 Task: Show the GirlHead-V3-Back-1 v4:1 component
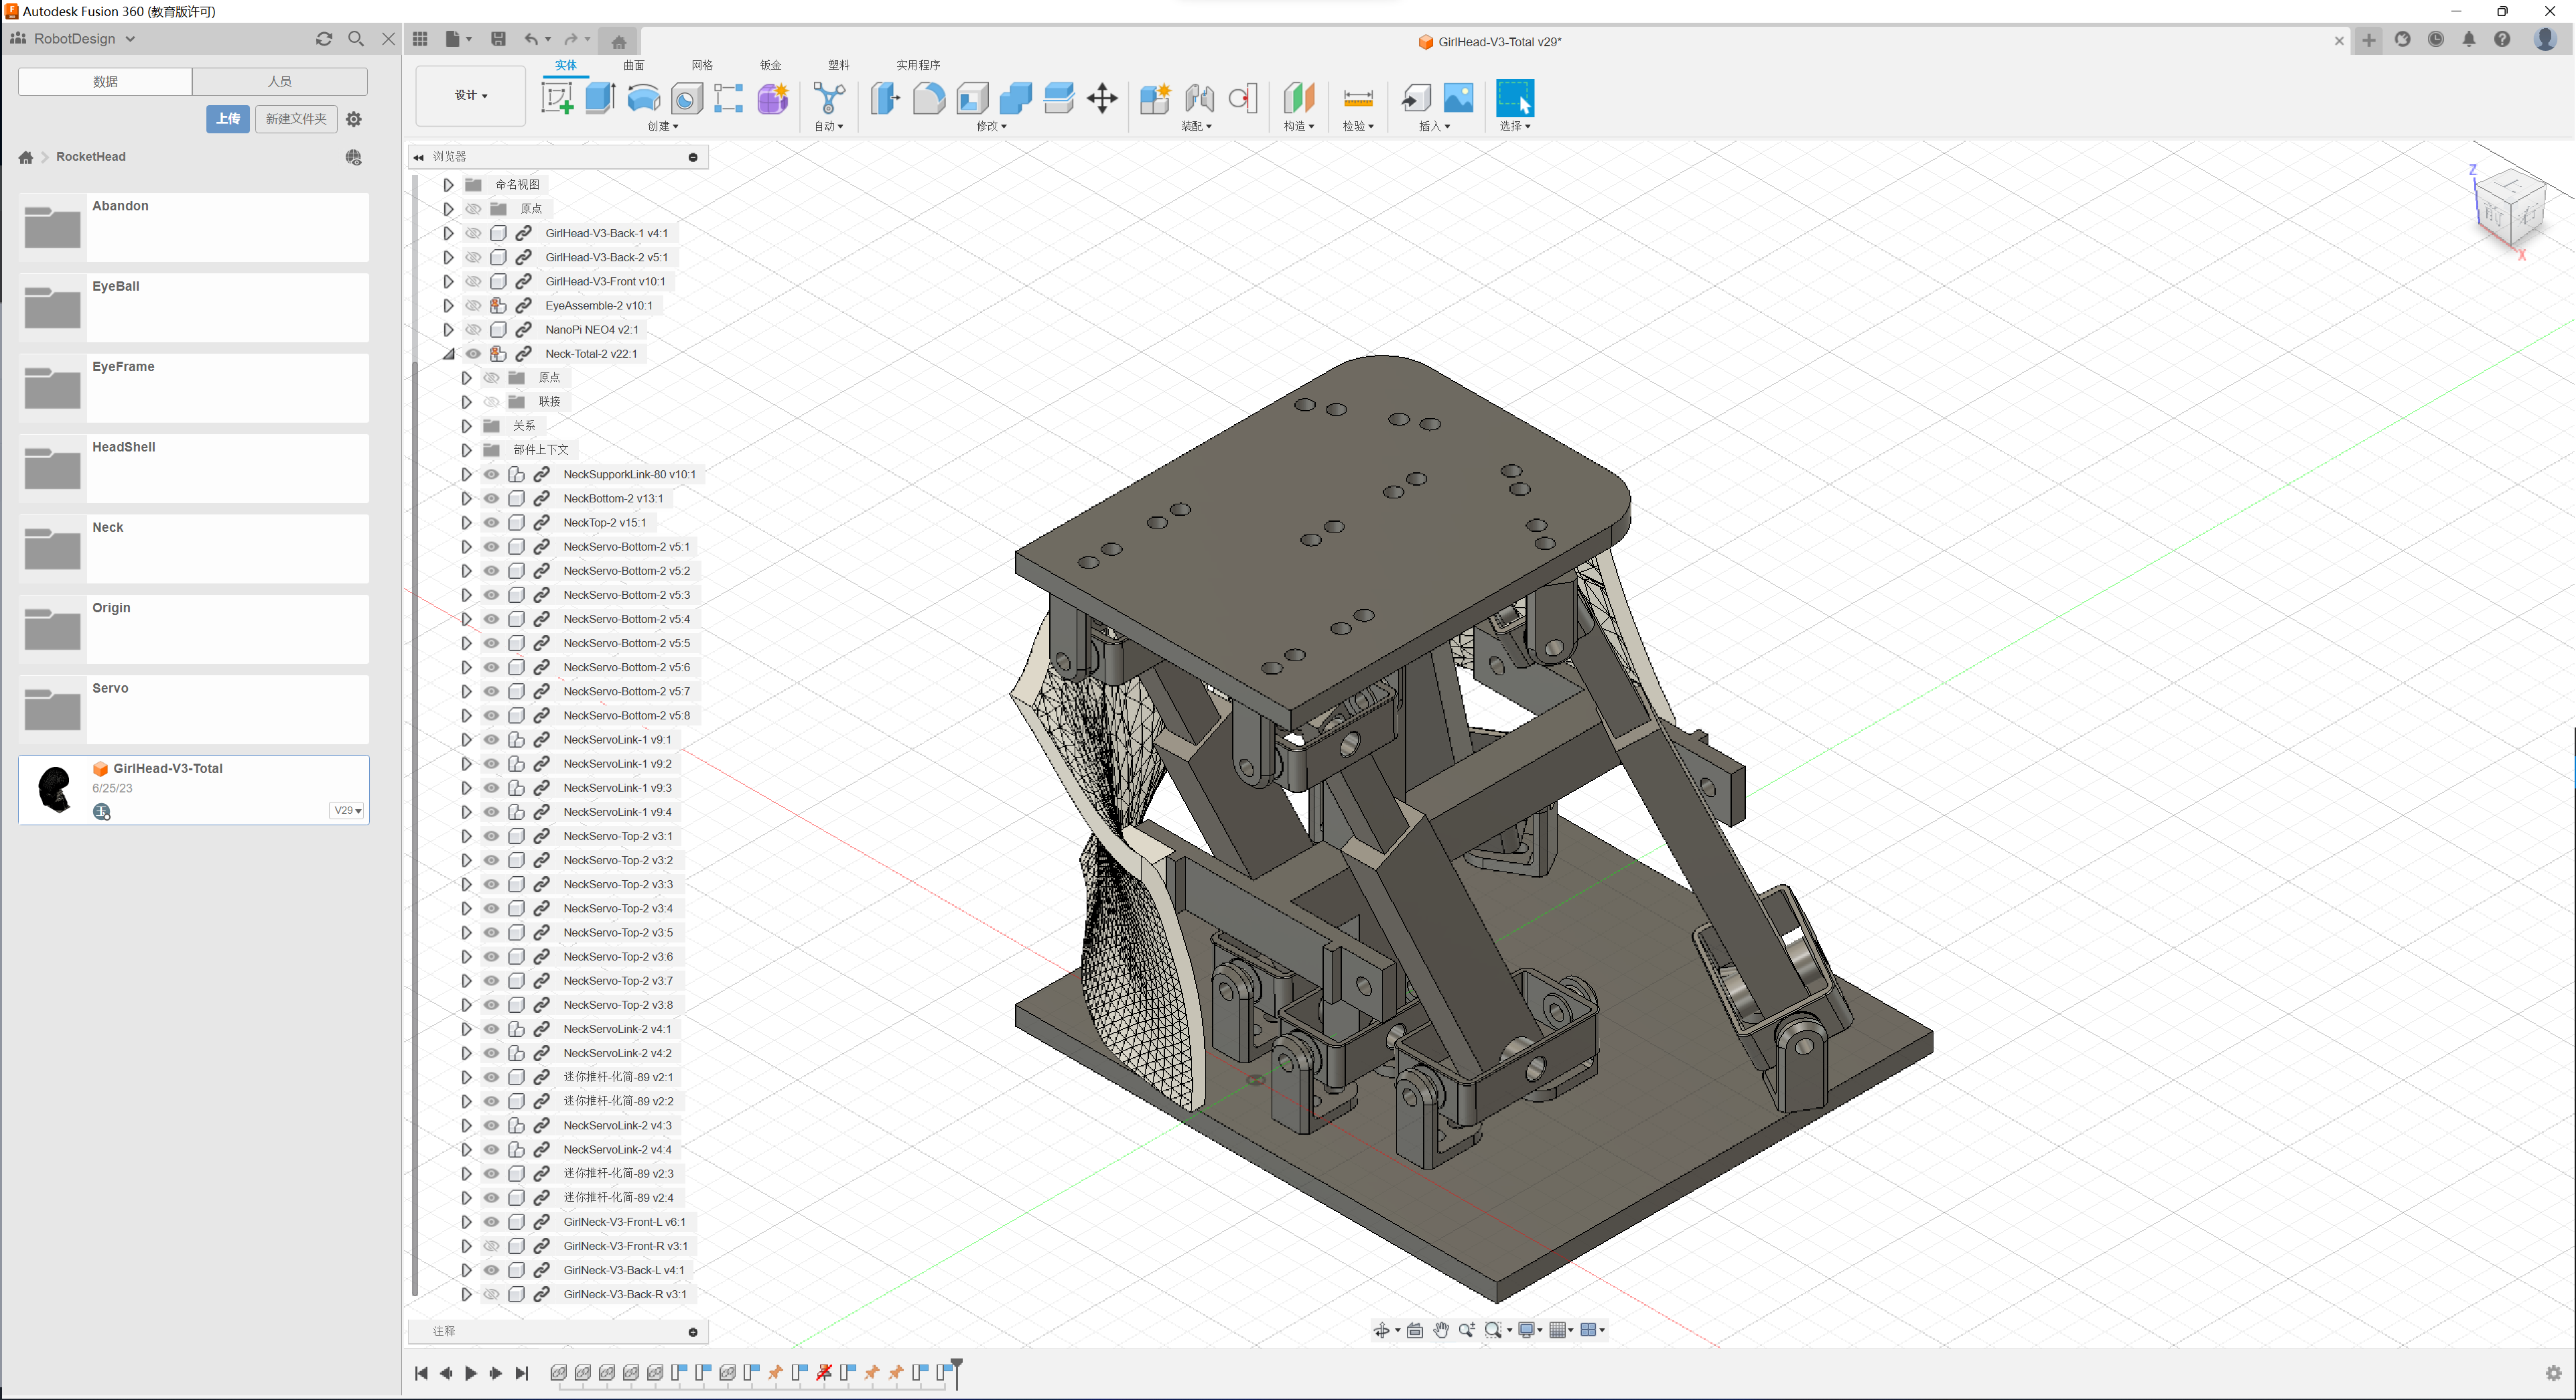tap(473, 233)
